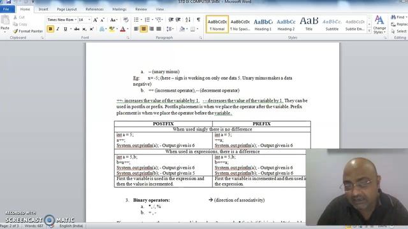The image size is (408, 229).
Task: Click the Clear Formatting icon
Action: point(126,20)
